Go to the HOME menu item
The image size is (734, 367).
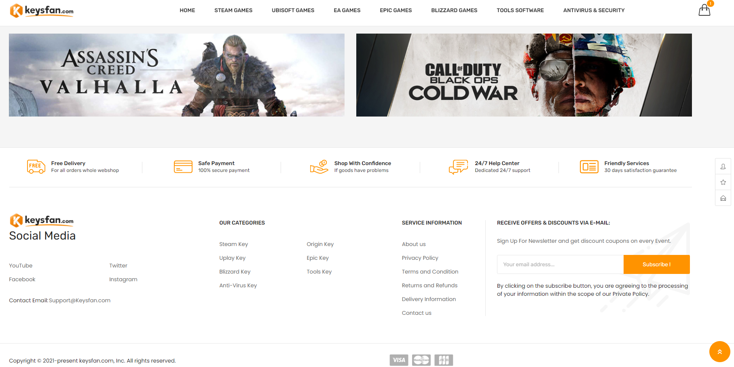tap(187, 11)
